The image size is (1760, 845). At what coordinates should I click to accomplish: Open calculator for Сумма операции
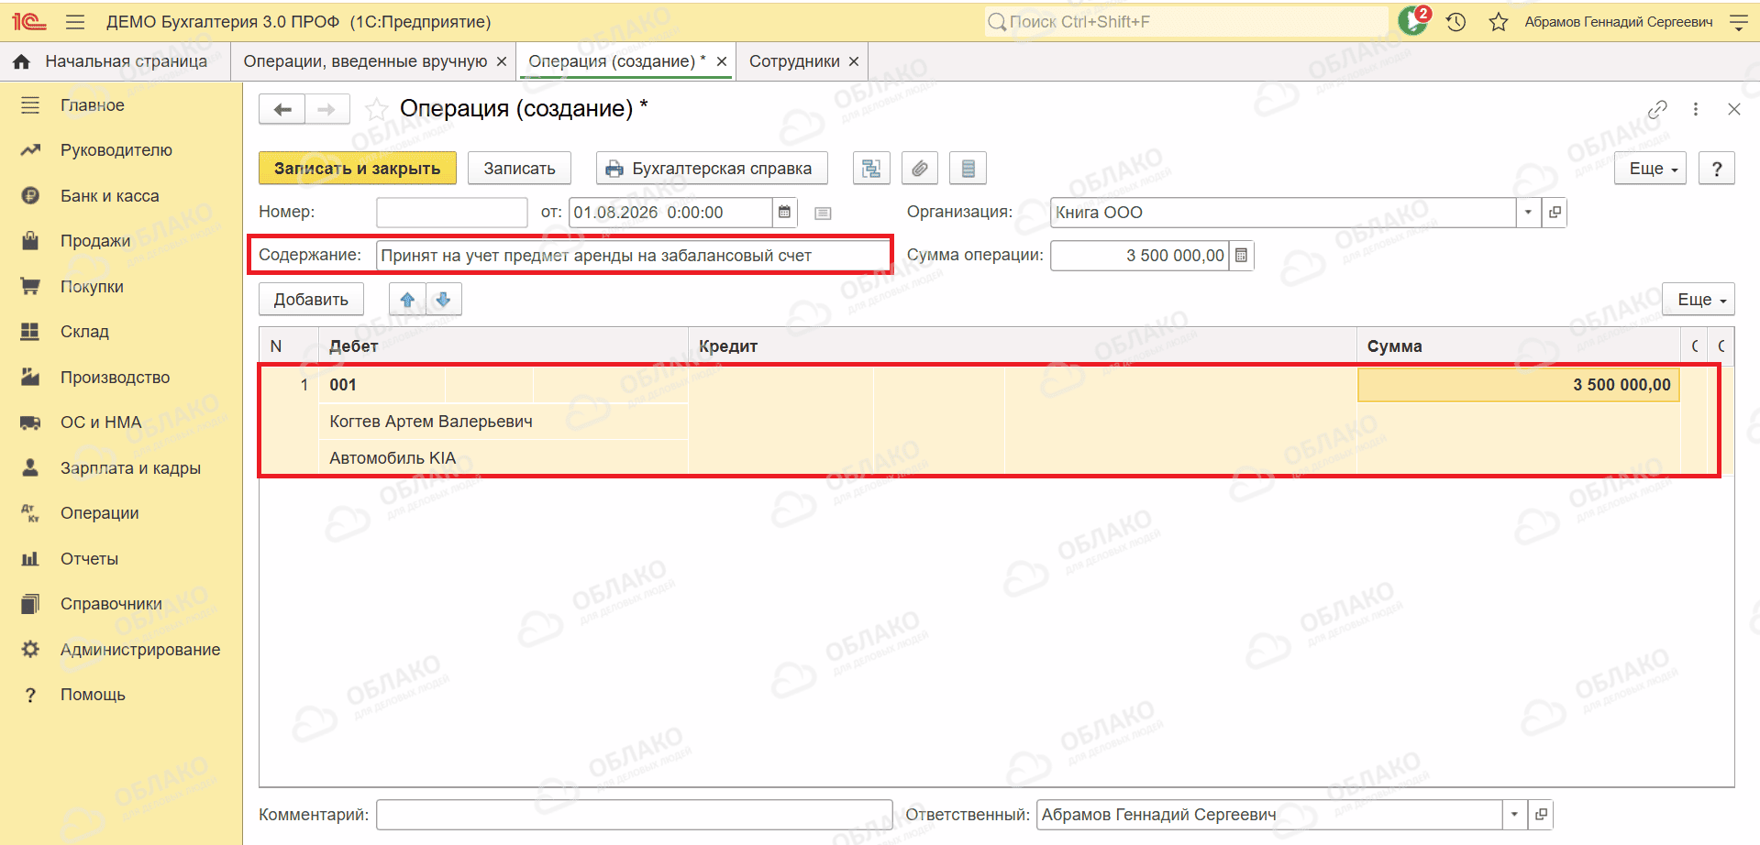point(1241,256)
